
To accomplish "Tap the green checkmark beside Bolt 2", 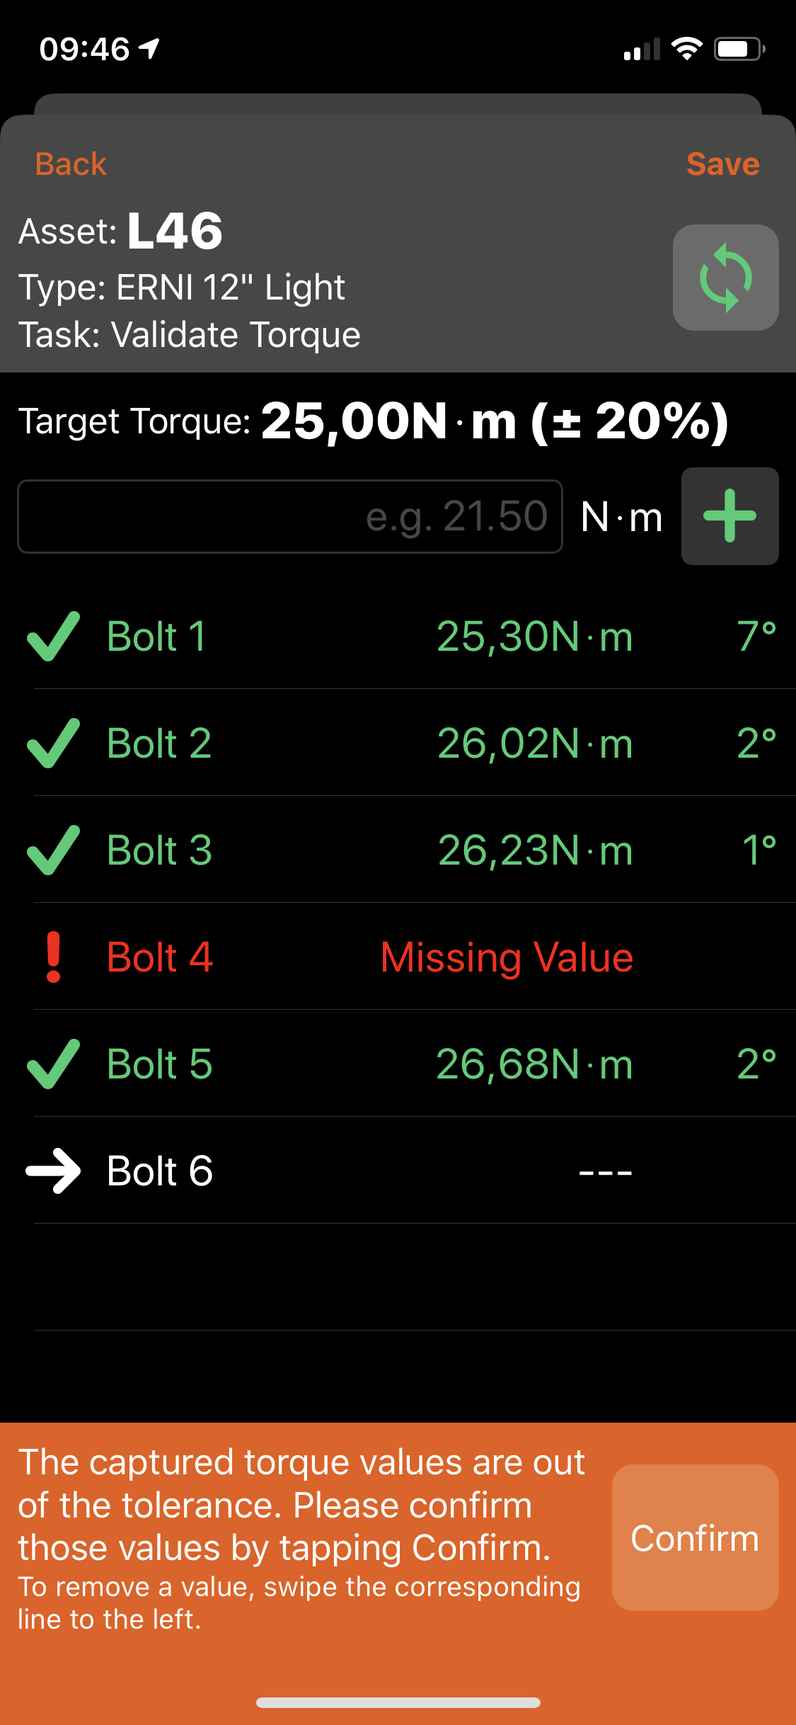I will (53, 743).
